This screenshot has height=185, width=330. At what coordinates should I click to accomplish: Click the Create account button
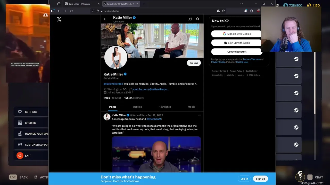[x=237, y=52]
